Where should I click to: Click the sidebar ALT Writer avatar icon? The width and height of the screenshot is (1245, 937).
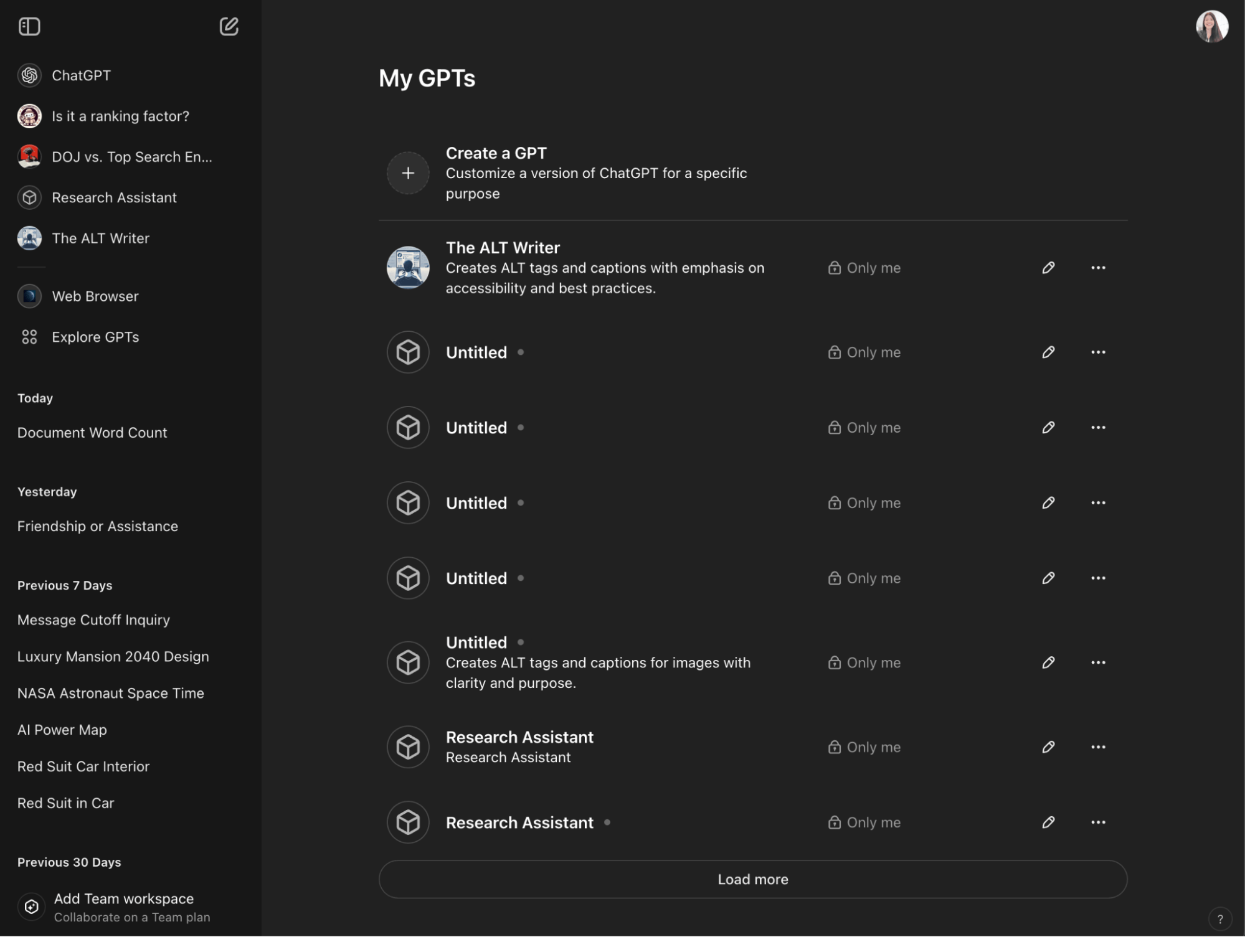point(29,238)
